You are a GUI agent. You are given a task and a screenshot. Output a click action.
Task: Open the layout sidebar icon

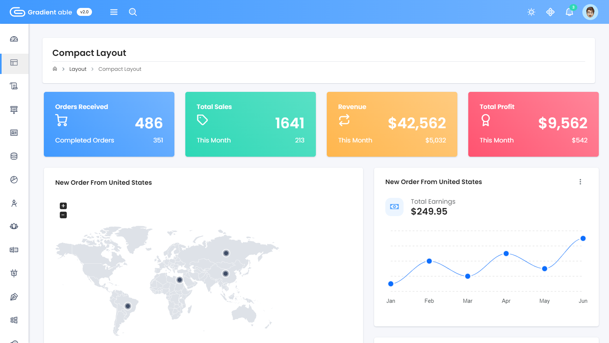14,63
